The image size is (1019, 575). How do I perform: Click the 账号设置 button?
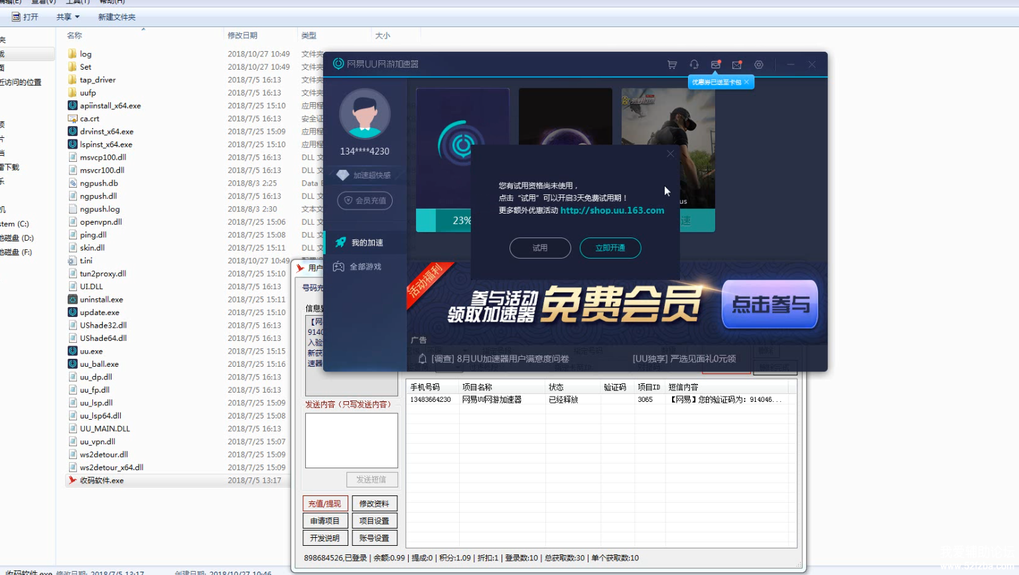click(374, 539)
